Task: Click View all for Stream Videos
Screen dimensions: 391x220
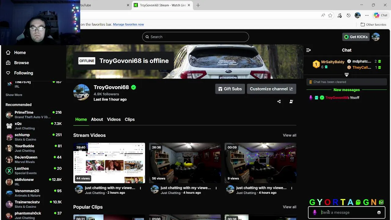Action: (289, 135)
